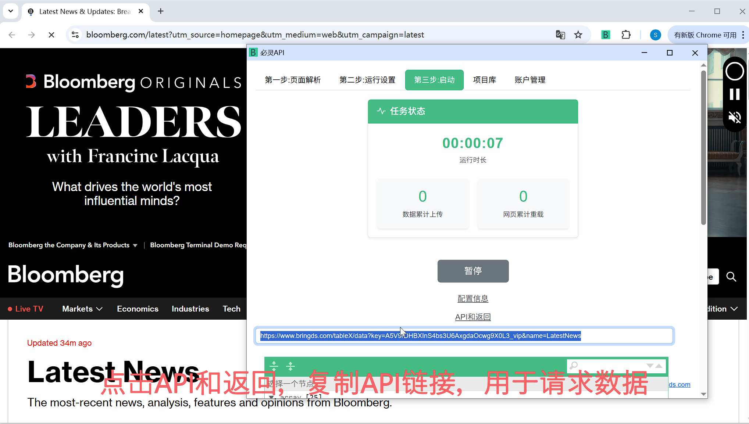Open the 配置信息 link
Image resolution: width=749 pixels, height=424 pixels.
473,299
